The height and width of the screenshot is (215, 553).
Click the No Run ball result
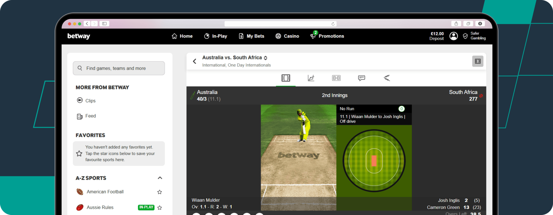tap(347, 109)
